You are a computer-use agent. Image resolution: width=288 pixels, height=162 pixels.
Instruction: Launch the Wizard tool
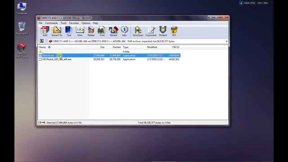(113, 31)
